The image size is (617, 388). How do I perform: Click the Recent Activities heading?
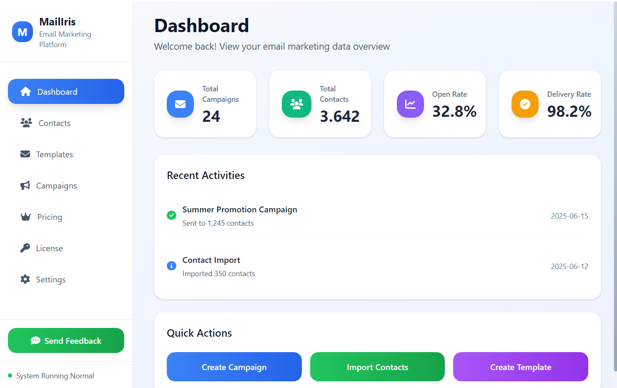click(206, 175)
